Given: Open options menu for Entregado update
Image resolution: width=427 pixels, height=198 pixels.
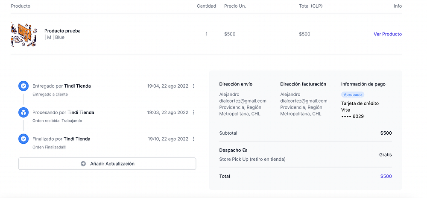Looking at the screenshot, I should click(x=193, y=86).
